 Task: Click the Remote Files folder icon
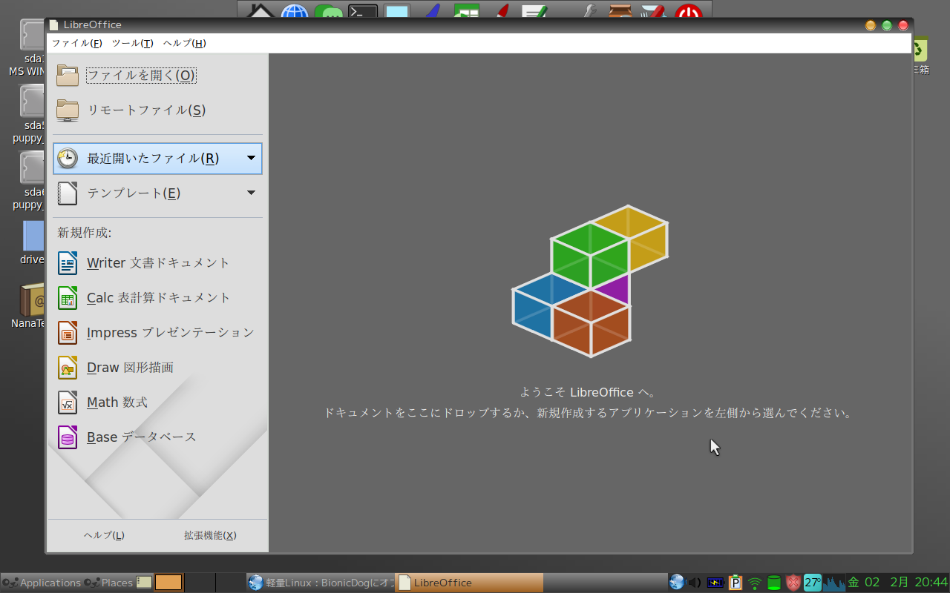pos(68,110)
